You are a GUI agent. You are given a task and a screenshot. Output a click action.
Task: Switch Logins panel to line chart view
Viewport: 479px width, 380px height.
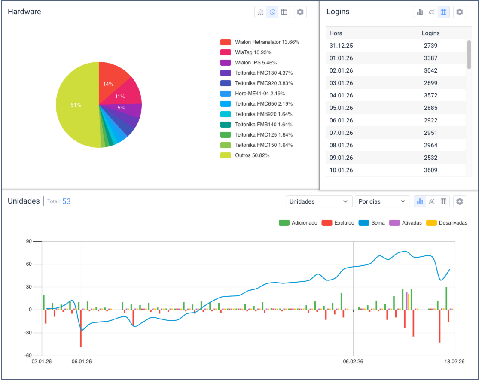[432, 12]
